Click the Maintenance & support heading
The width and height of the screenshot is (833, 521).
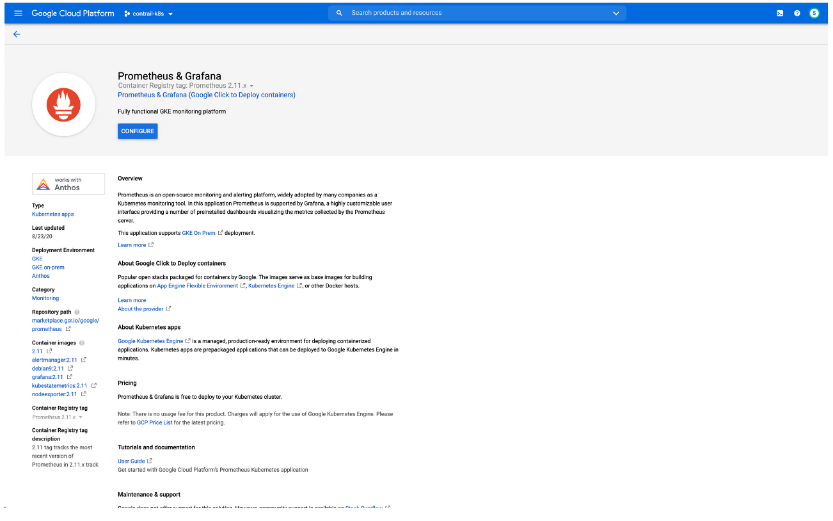(x=149, y=495)
